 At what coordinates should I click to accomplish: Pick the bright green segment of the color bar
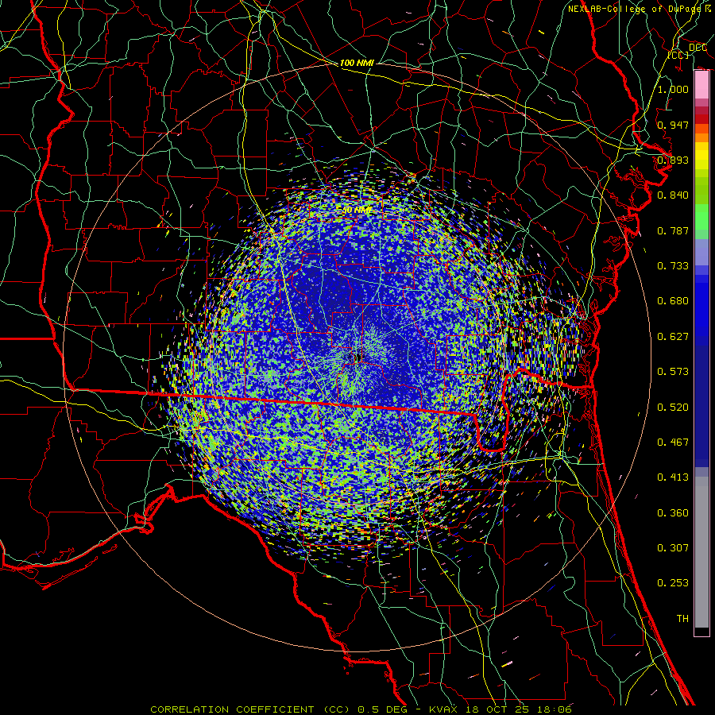[701, 217]
